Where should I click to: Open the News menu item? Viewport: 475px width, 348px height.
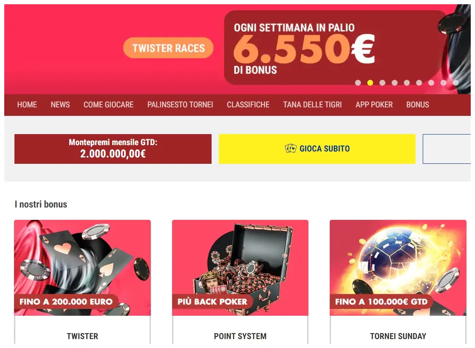click(60, 105)
